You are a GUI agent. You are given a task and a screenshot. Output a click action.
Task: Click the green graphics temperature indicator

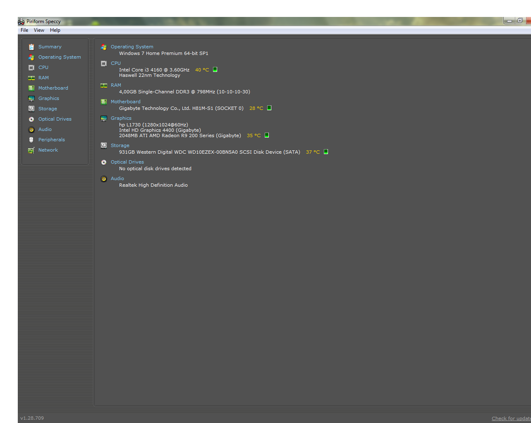(x=267, y=135)
